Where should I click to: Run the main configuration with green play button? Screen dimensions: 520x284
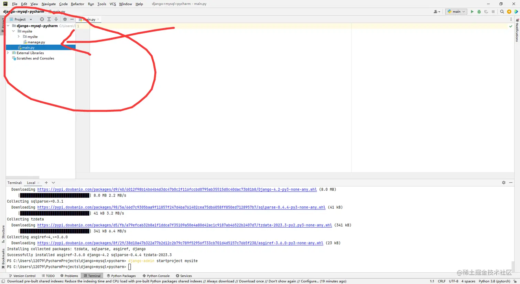pyautogui.click(x=472, y=12)
